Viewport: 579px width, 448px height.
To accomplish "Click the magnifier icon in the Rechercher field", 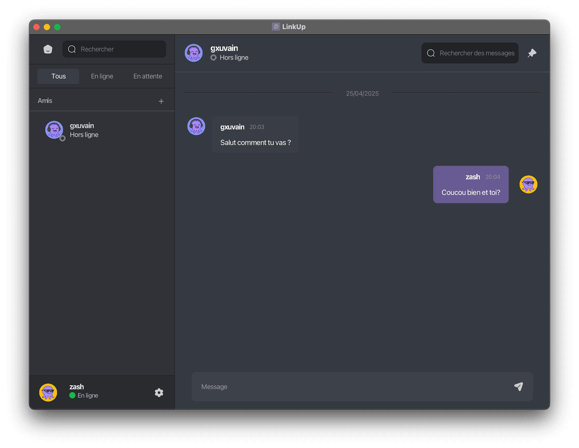I will 72,49.
